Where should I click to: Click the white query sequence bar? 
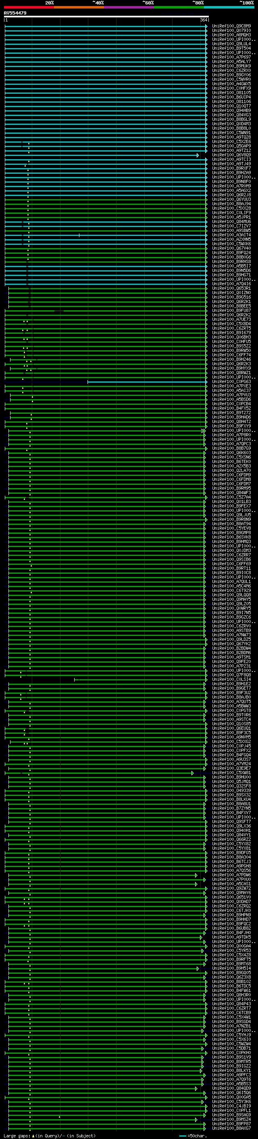[x=106, y=16]
